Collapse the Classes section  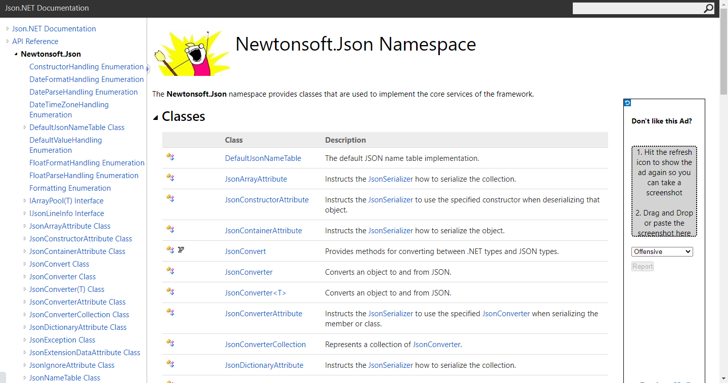click(156, 117)
